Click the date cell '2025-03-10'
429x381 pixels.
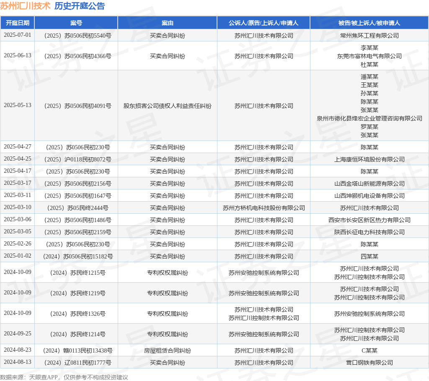(18, 207)
